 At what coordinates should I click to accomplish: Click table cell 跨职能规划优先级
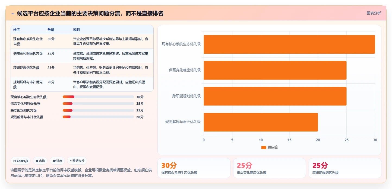coord(26,68)
